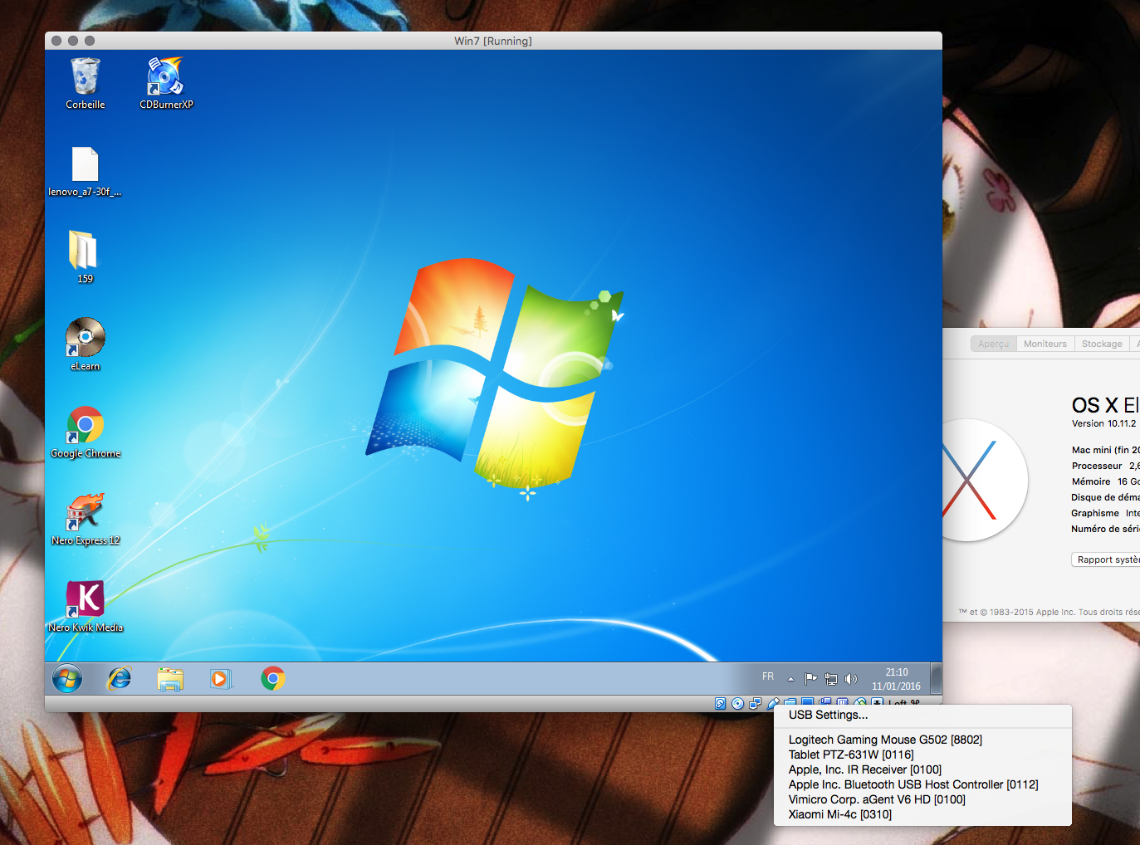Viewport: 1140px width, 845px height.
Task: Open the volume speaker tray icon
Action: coord(850,679)
